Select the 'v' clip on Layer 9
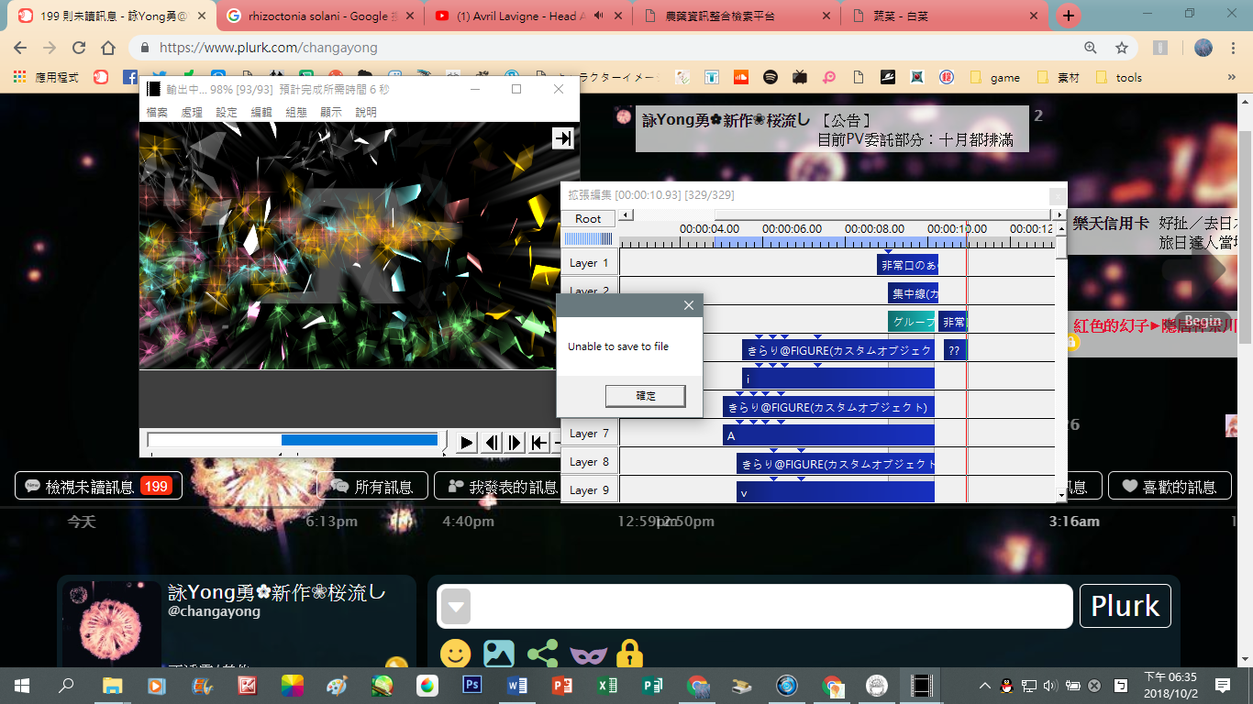Image resolution: width=1253 pixels, height=704 pixels. pos(836,492)
